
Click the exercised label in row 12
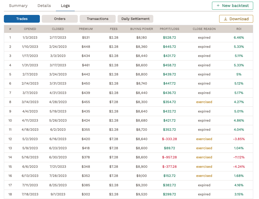click(x=204, y=139)
